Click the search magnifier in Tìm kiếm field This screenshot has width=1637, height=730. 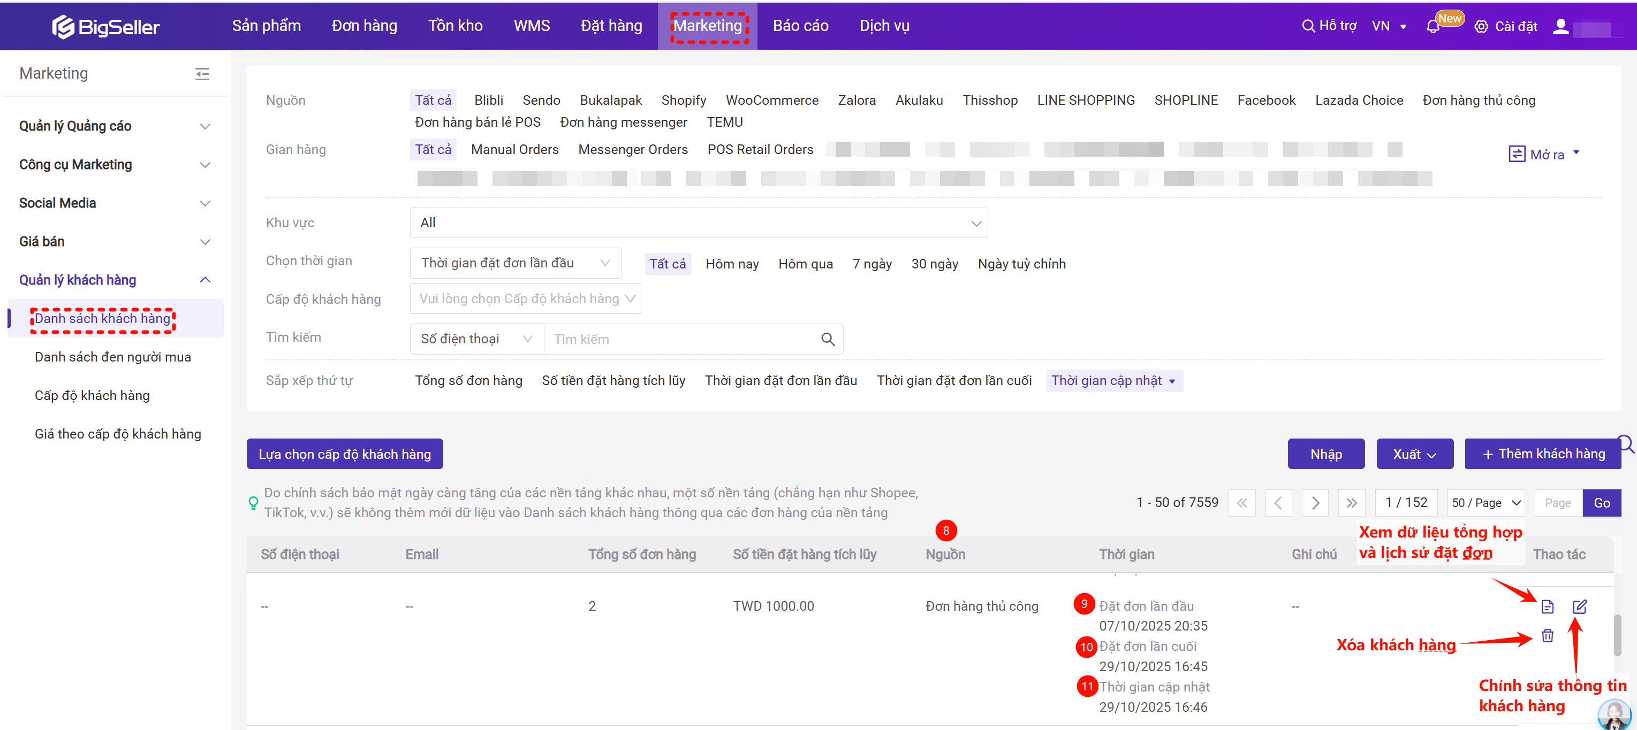click(828, 339)
